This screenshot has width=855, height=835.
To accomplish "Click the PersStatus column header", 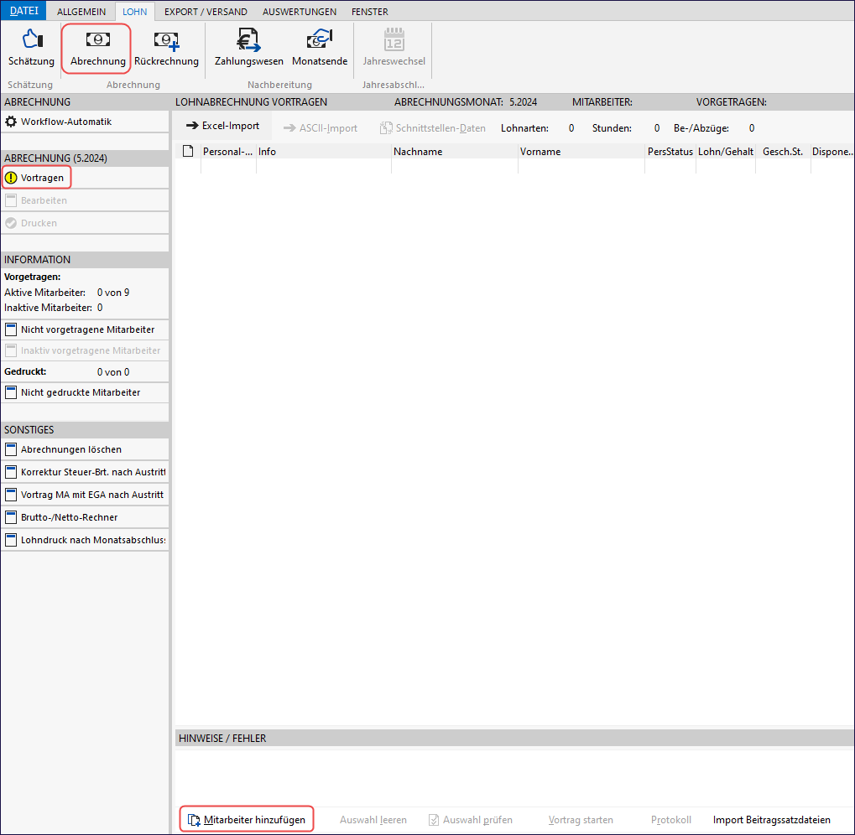I will [x=670, y=152].
